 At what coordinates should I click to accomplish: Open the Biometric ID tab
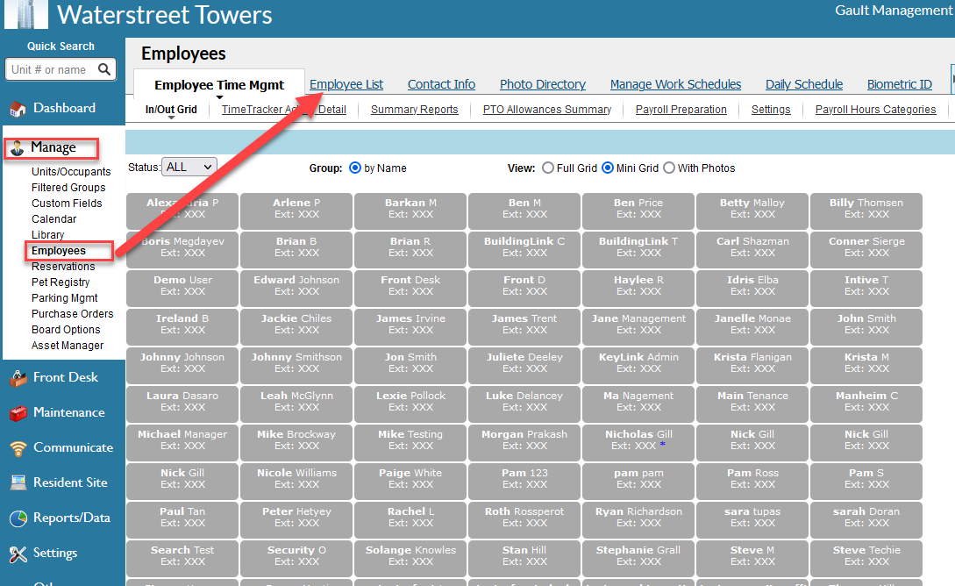900,84
